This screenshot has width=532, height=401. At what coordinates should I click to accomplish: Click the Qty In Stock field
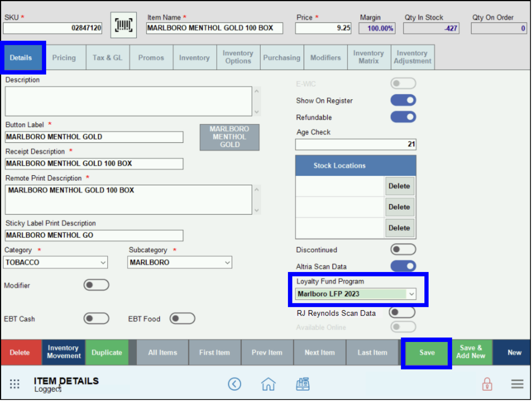click(x=431, y=28)
